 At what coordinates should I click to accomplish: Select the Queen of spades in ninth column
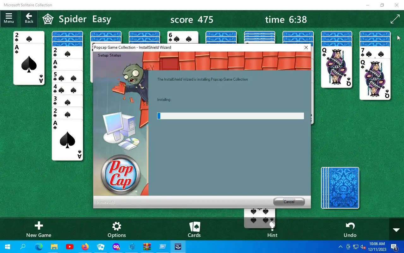[x=336, y=67]
